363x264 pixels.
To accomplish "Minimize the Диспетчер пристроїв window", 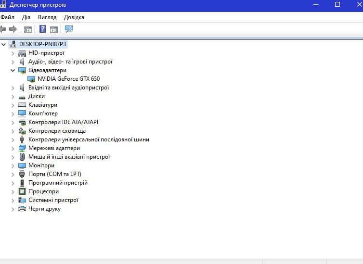I will pos(316,5).
